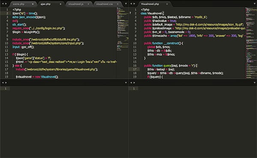Click the "public $vn_id = 0" line
This screenshot has height=158, width=257.
click(167, 32)
